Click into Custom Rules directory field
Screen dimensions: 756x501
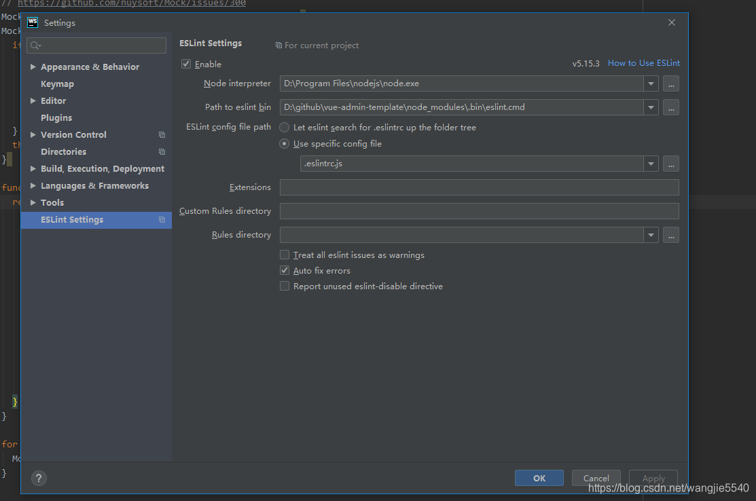(480, 211)
